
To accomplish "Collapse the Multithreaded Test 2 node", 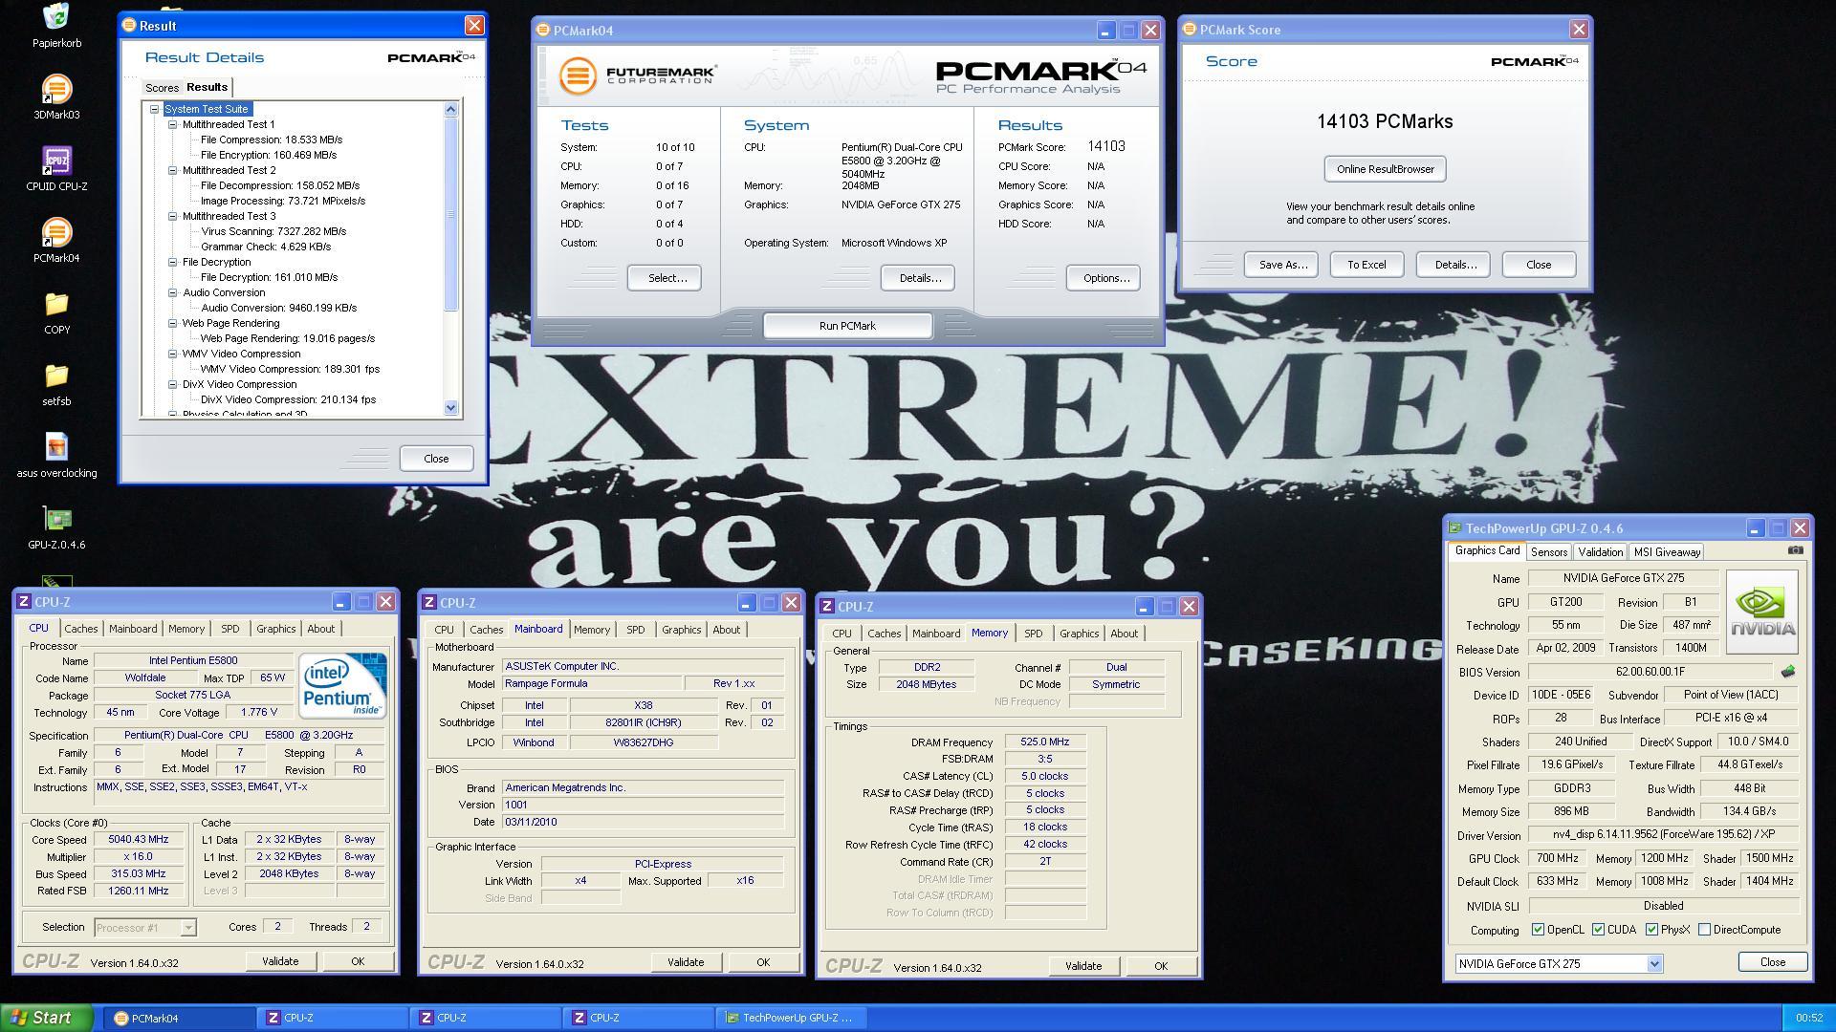I will click(x=172, y=170).
